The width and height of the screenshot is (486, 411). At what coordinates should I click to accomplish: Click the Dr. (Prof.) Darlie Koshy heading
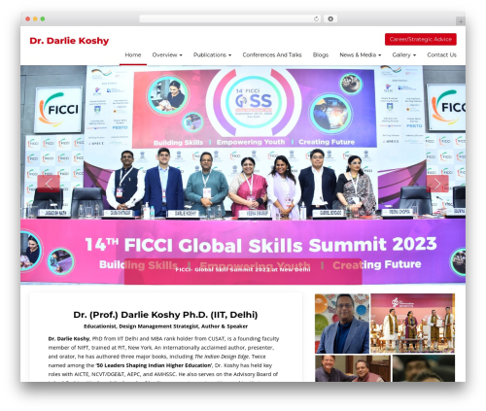(x=165, y=315)
